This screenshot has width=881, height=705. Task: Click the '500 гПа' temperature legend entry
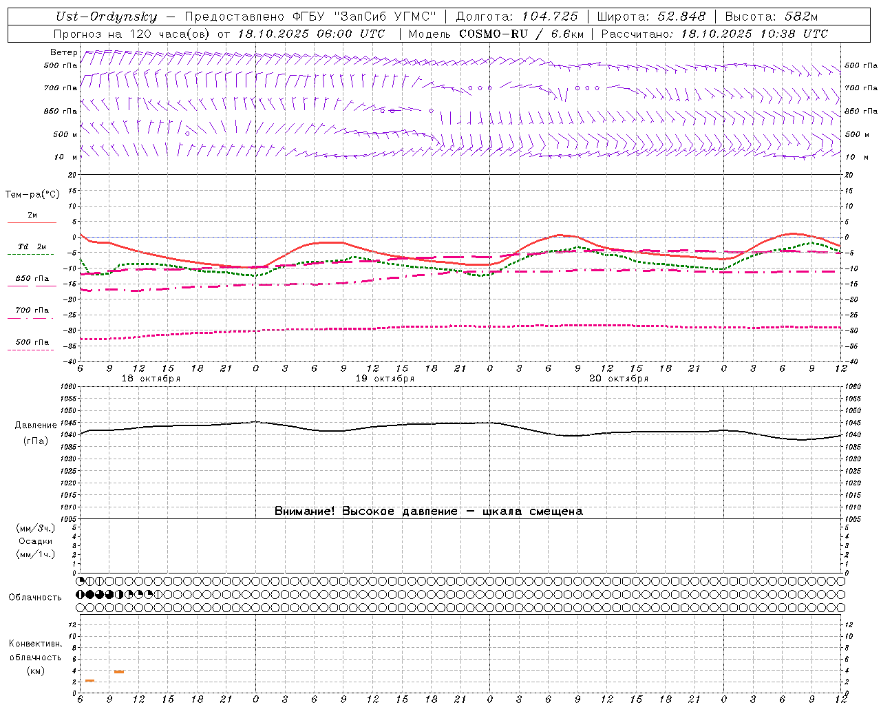[32, 342]
